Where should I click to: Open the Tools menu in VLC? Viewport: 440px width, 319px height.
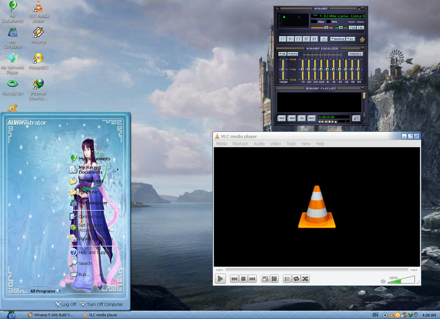coord(291,144)
